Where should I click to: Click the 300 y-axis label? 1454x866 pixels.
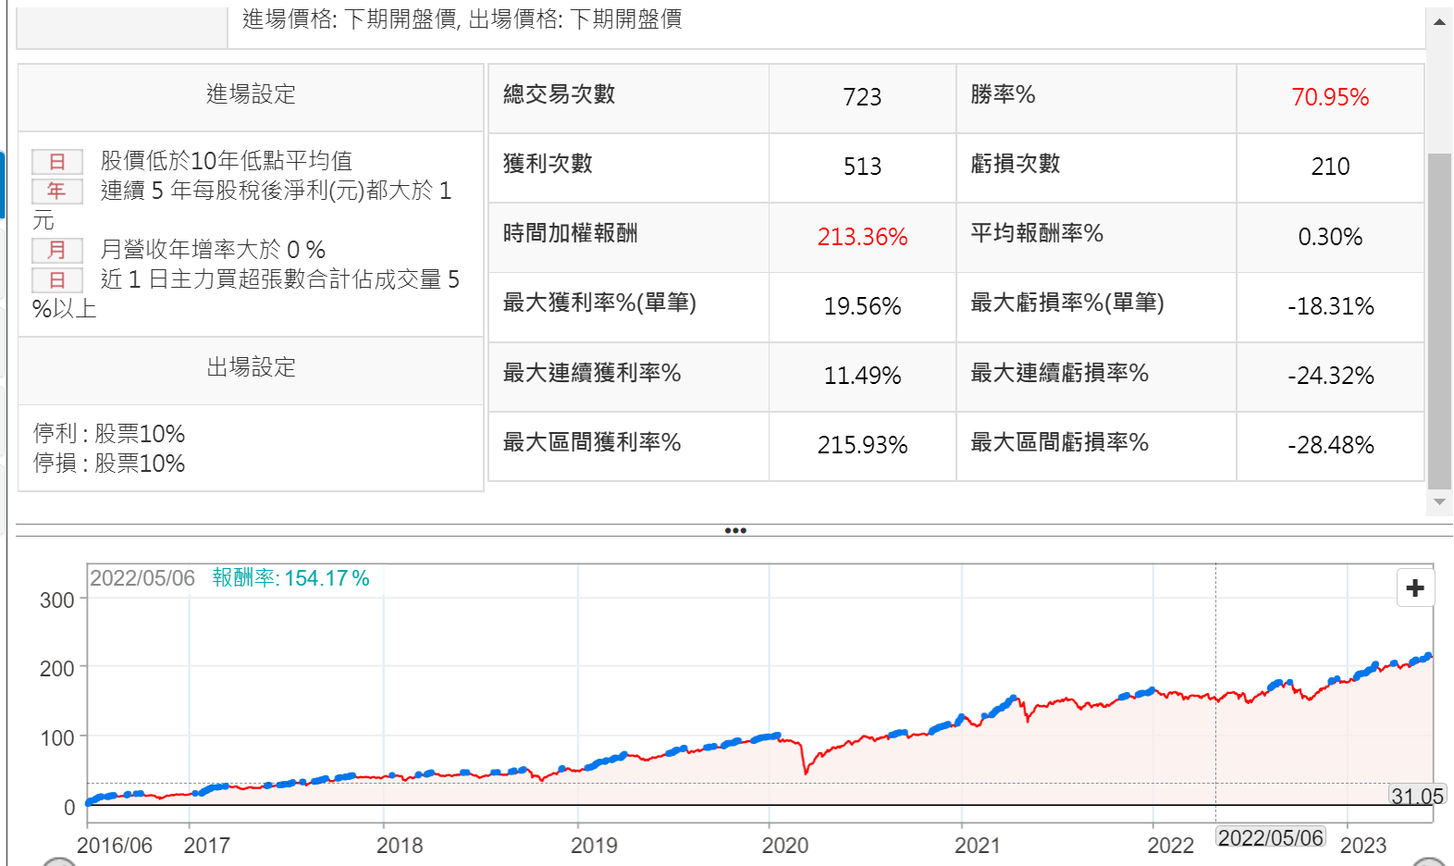(x=57, y=600)
